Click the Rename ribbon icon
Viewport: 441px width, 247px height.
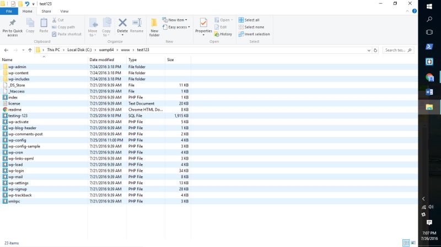coord(137,25)
